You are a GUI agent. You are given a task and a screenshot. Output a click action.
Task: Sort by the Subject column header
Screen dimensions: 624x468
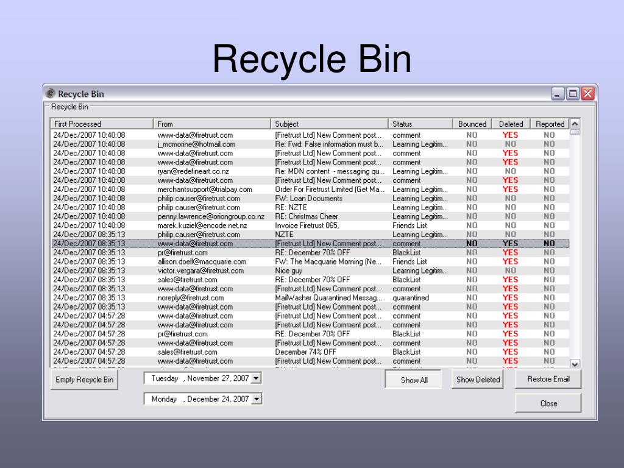330,124
